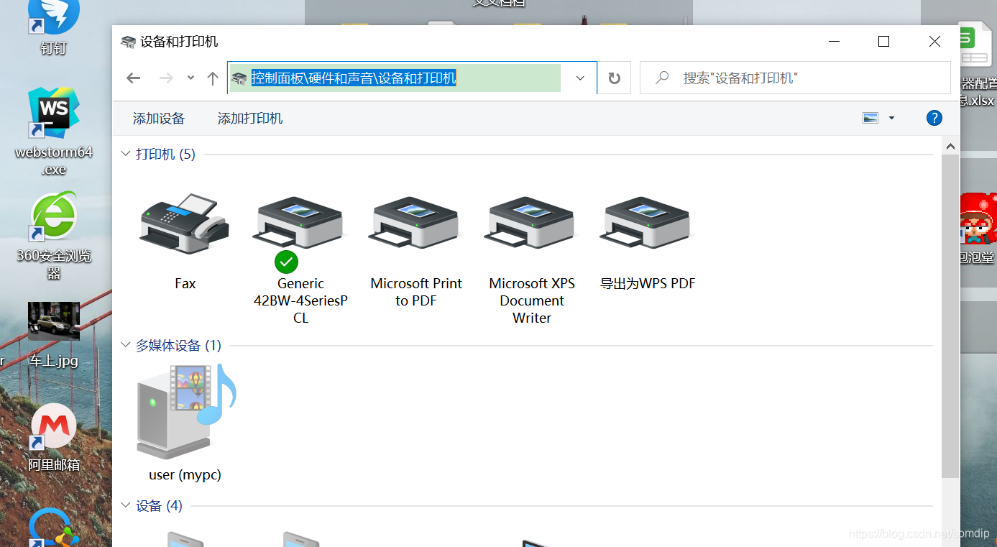Go up one folder level
Image resolution: width=997 pixels, height=547 pixels.
213,78
